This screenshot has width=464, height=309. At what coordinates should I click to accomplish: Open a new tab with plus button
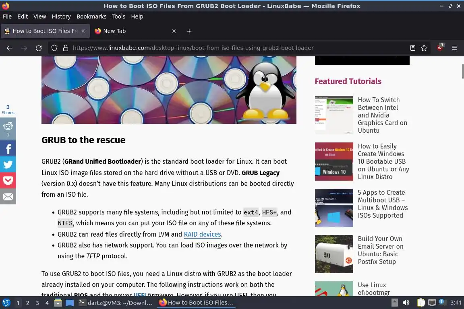[189, 31]
